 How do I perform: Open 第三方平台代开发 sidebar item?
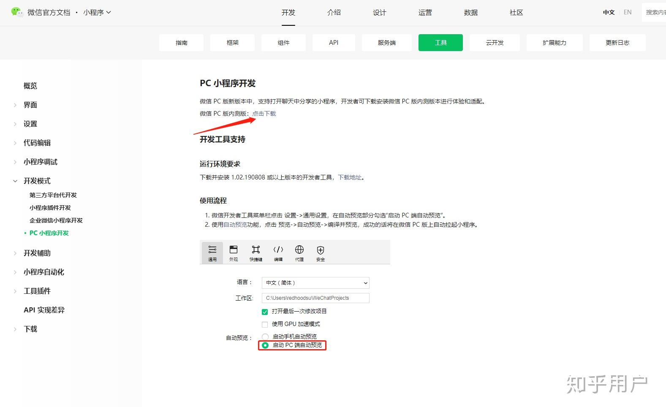(x=53, y=195)
